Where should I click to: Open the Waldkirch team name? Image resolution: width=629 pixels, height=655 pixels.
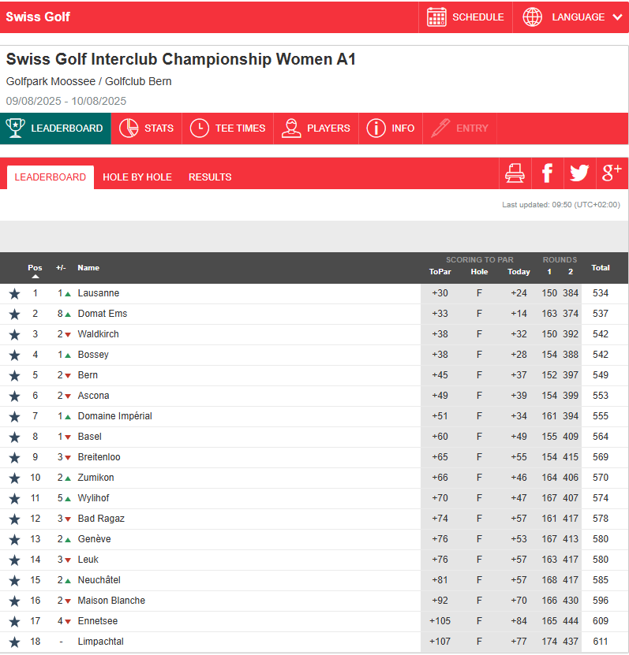(99, 334)
